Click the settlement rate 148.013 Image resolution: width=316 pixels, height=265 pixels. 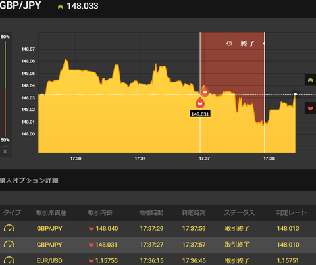tap(288, 228)
